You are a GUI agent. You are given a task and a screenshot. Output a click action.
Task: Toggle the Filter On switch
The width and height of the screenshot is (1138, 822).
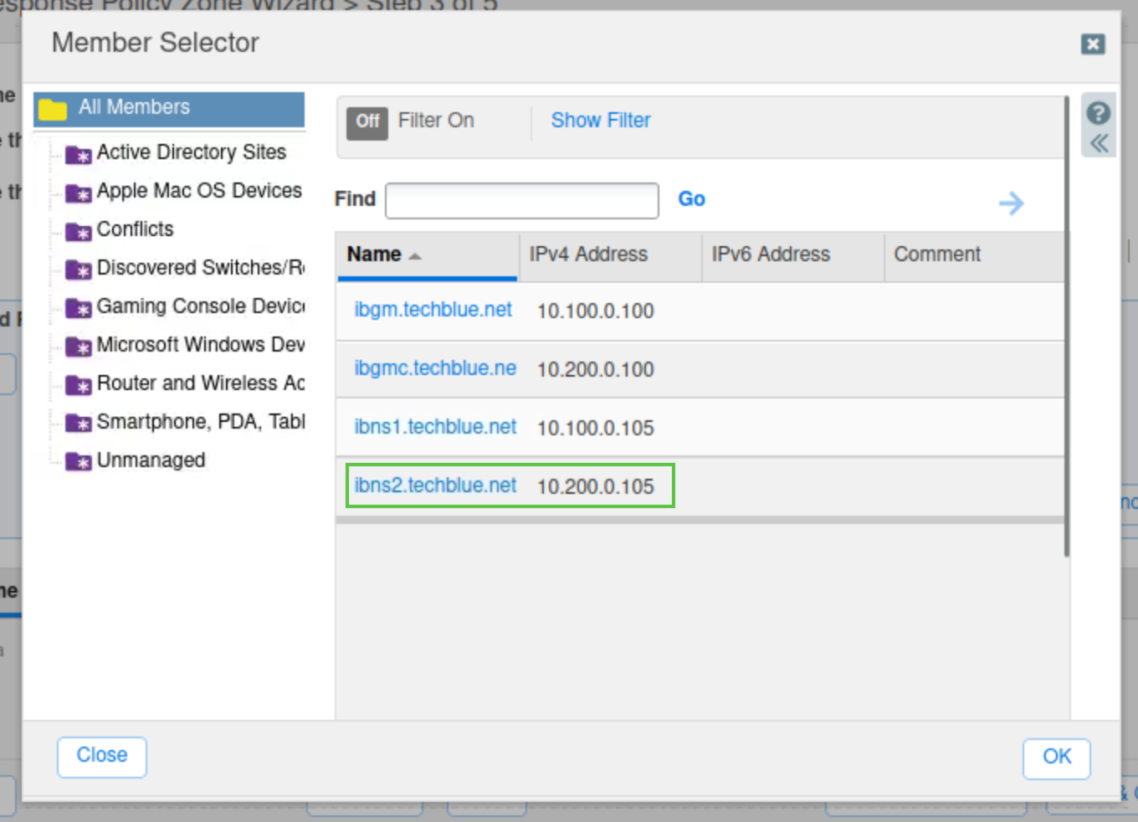tap(367, 122)
